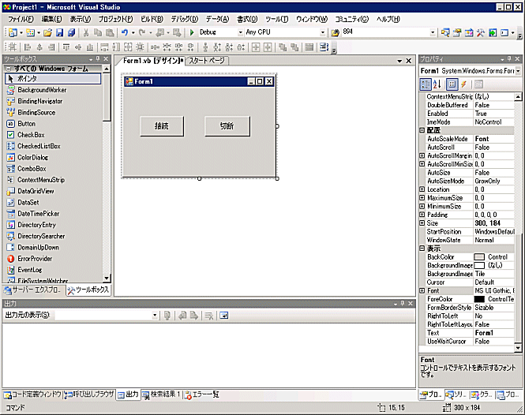Click the Open File folder icon
Viewport: 525px width, 415px height.
47,32
